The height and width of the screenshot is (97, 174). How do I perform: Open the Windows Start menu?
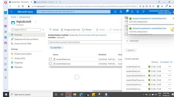coord(6,95)
